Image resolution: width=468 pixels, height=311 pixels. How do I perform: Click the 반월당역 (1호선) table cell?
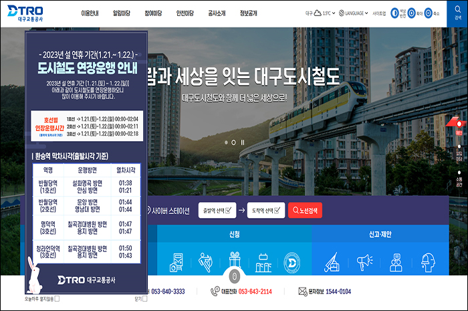click(48, 187)
